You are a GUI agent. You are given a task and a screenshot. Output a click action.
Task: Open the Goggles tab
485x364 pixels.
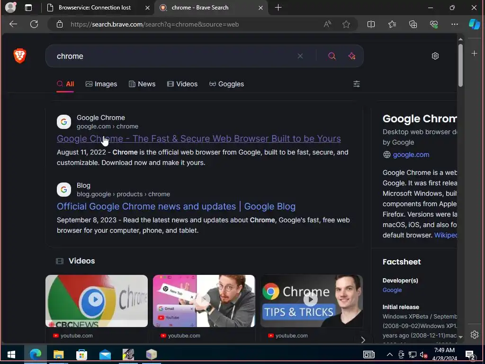click(x=226, y=84)
